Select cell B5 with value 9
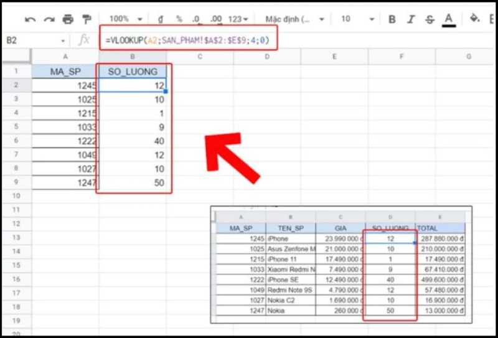The image size is (498, 338). point(133,127)
